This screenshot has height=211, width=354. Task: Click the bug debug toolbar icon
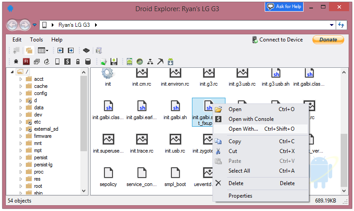(x=16, y=62)
